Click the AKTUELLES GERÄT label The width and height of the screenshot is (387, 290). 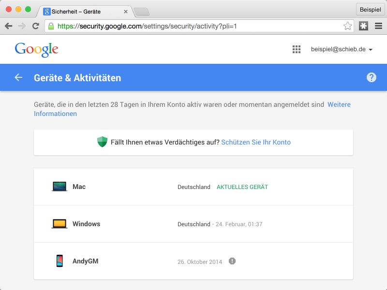click(242, 187)
